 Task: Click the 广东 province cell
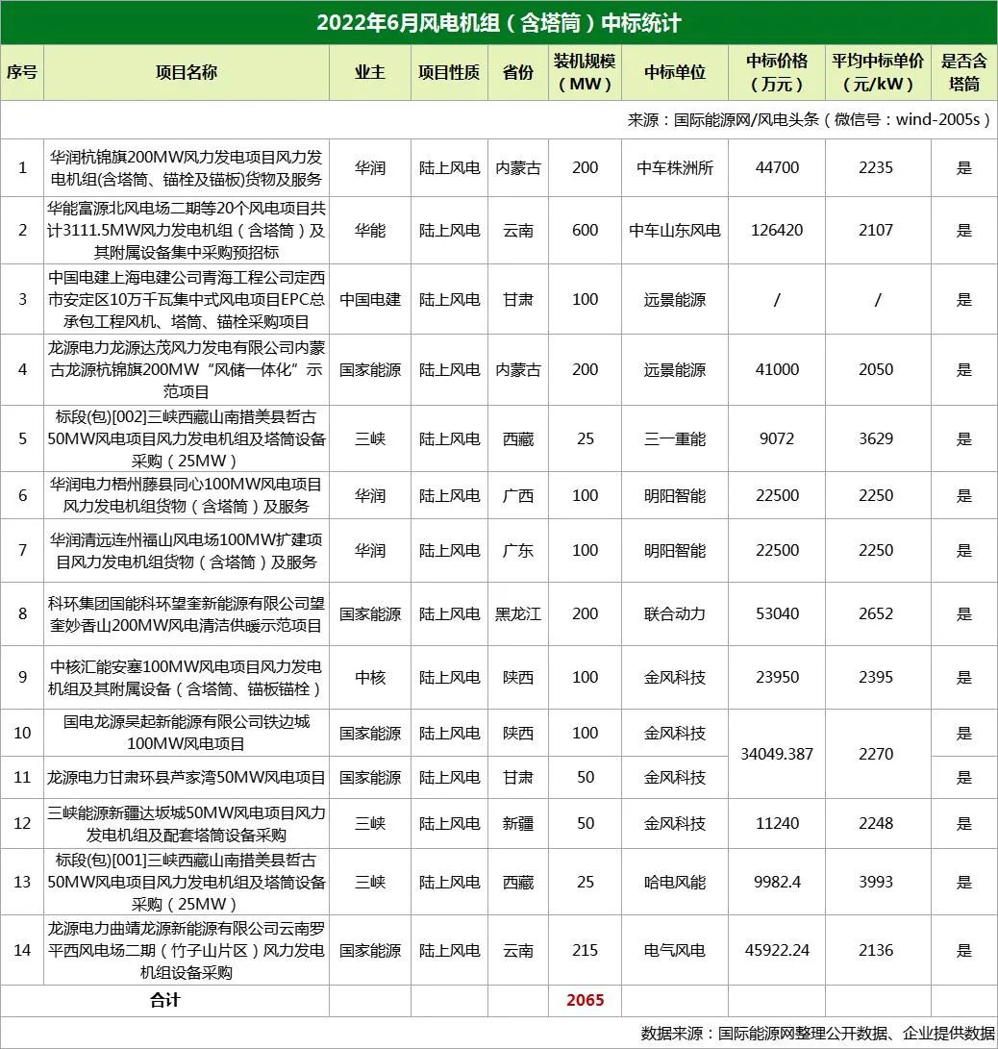point(517,551)
